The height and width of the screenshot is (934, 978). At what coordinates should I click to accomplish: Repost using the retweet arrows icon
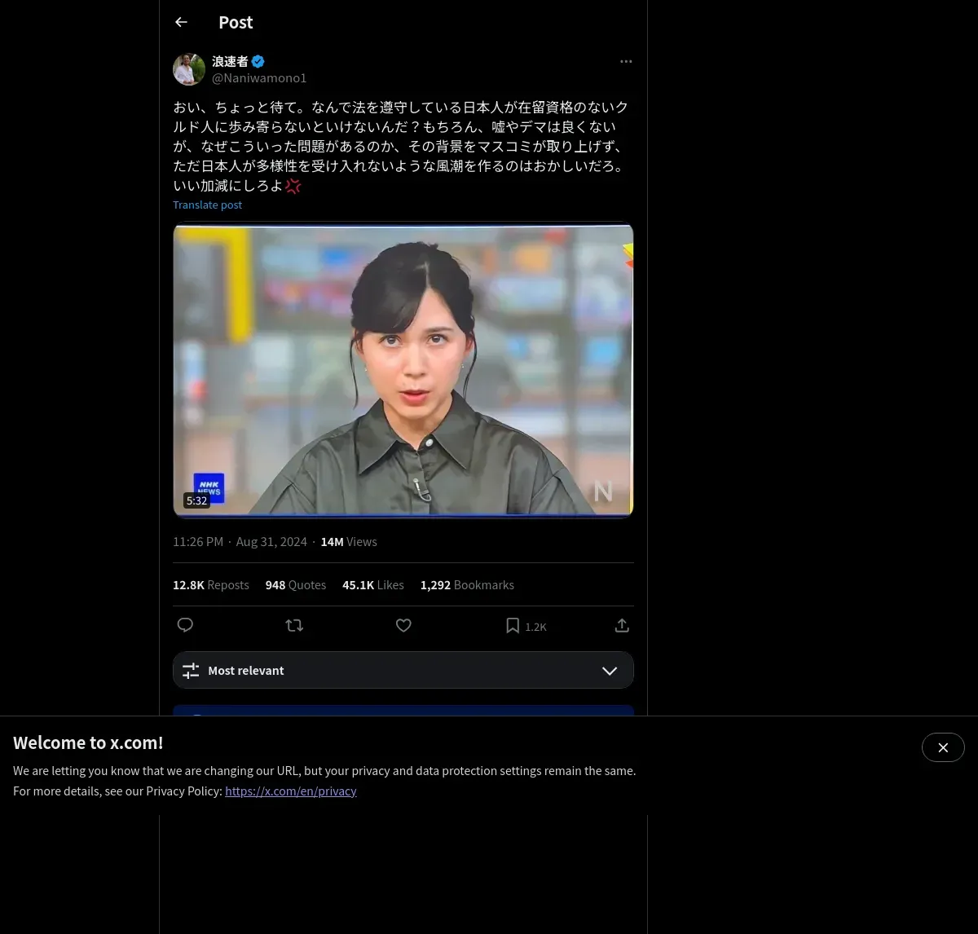[x=294, y=625]
